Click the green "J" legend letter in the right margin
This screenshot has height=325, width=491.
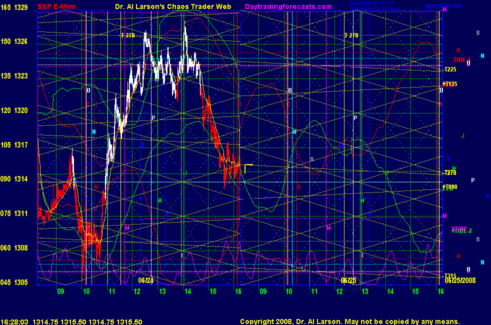(463, 136)
